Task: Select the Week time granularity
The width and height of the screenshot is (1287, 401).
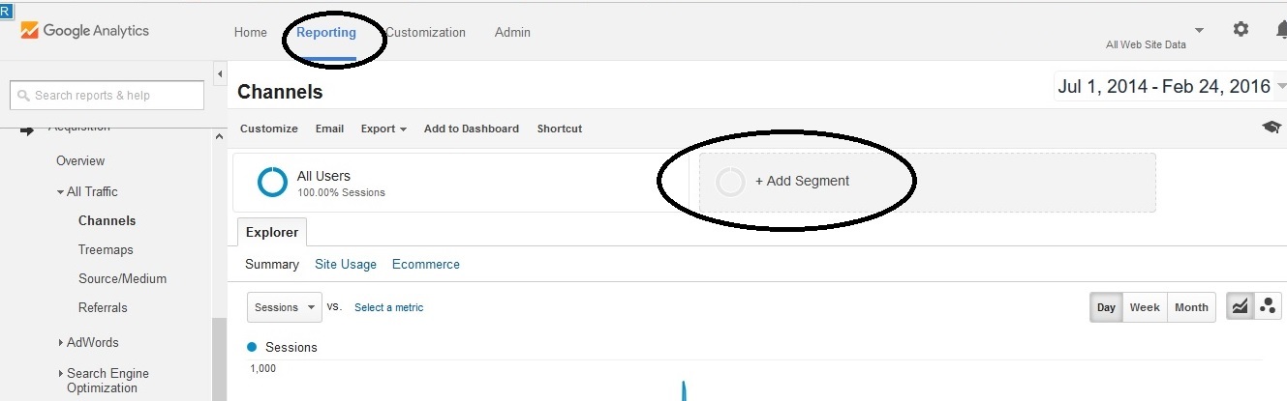Action: (1145, 307)
